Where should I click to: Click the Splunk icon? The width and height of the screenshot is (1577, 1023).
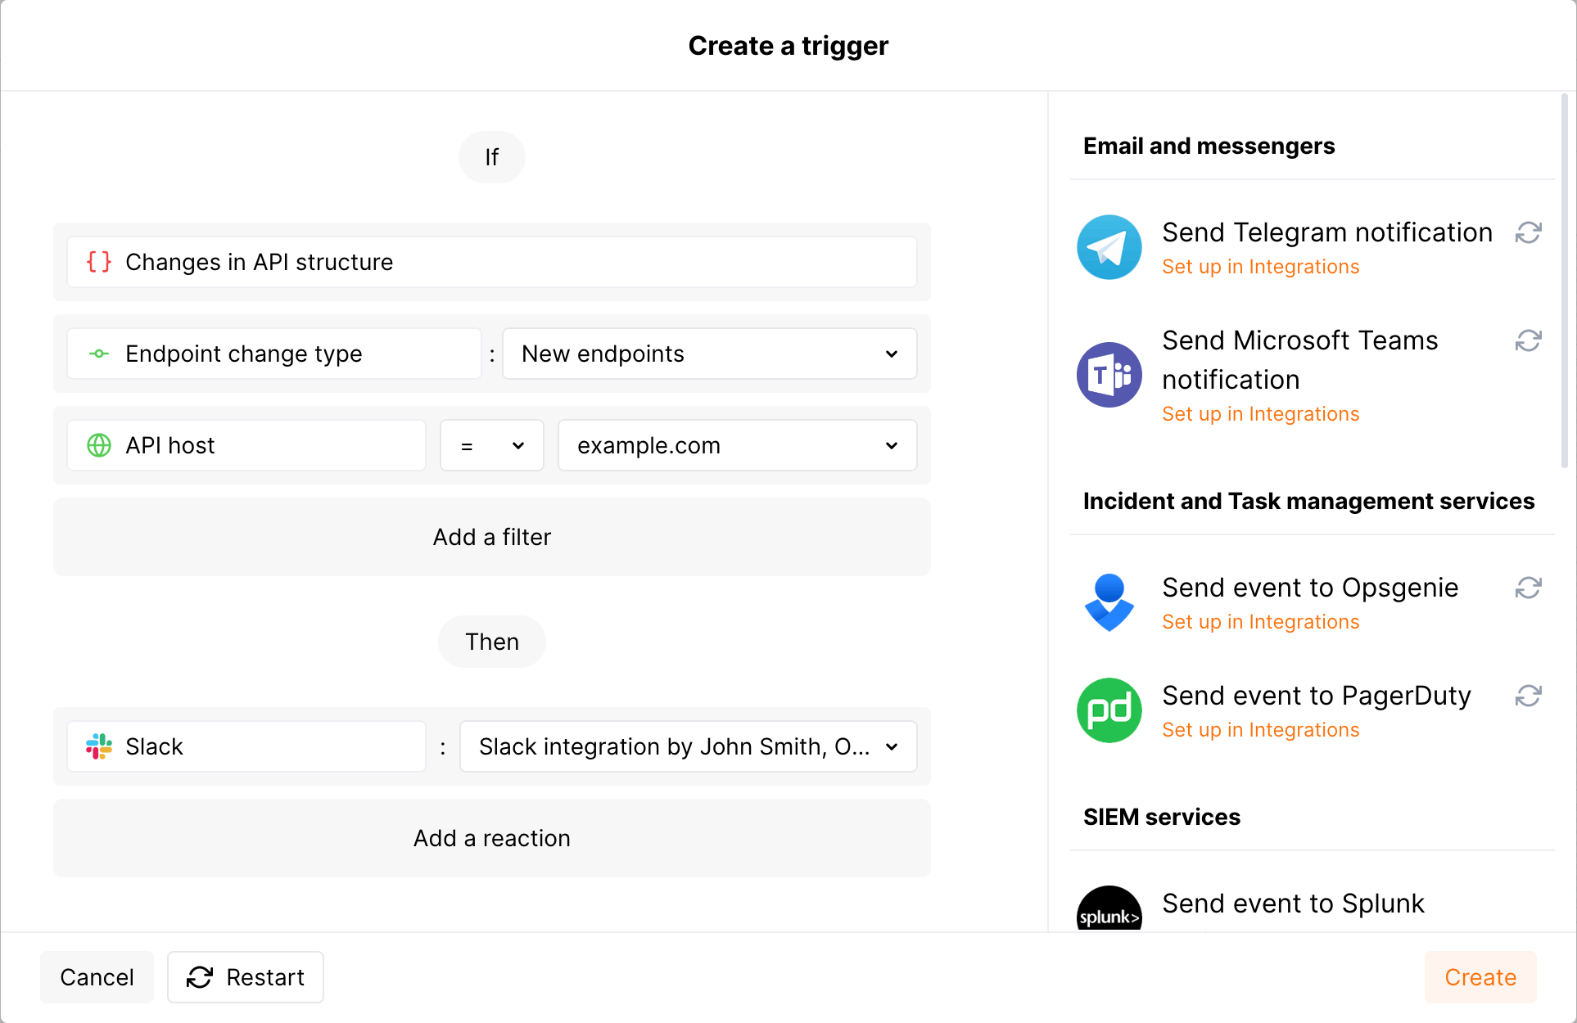click(x=1109, y=911)
